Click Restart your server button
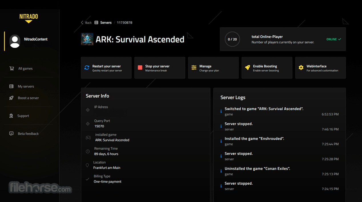The image size is (362, 202). (106, 68)
